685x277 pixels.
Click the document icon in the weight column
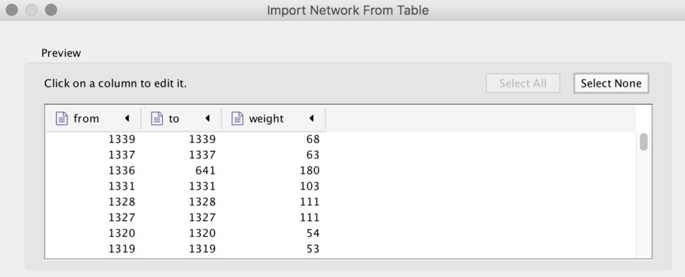[x=237, y=118]
